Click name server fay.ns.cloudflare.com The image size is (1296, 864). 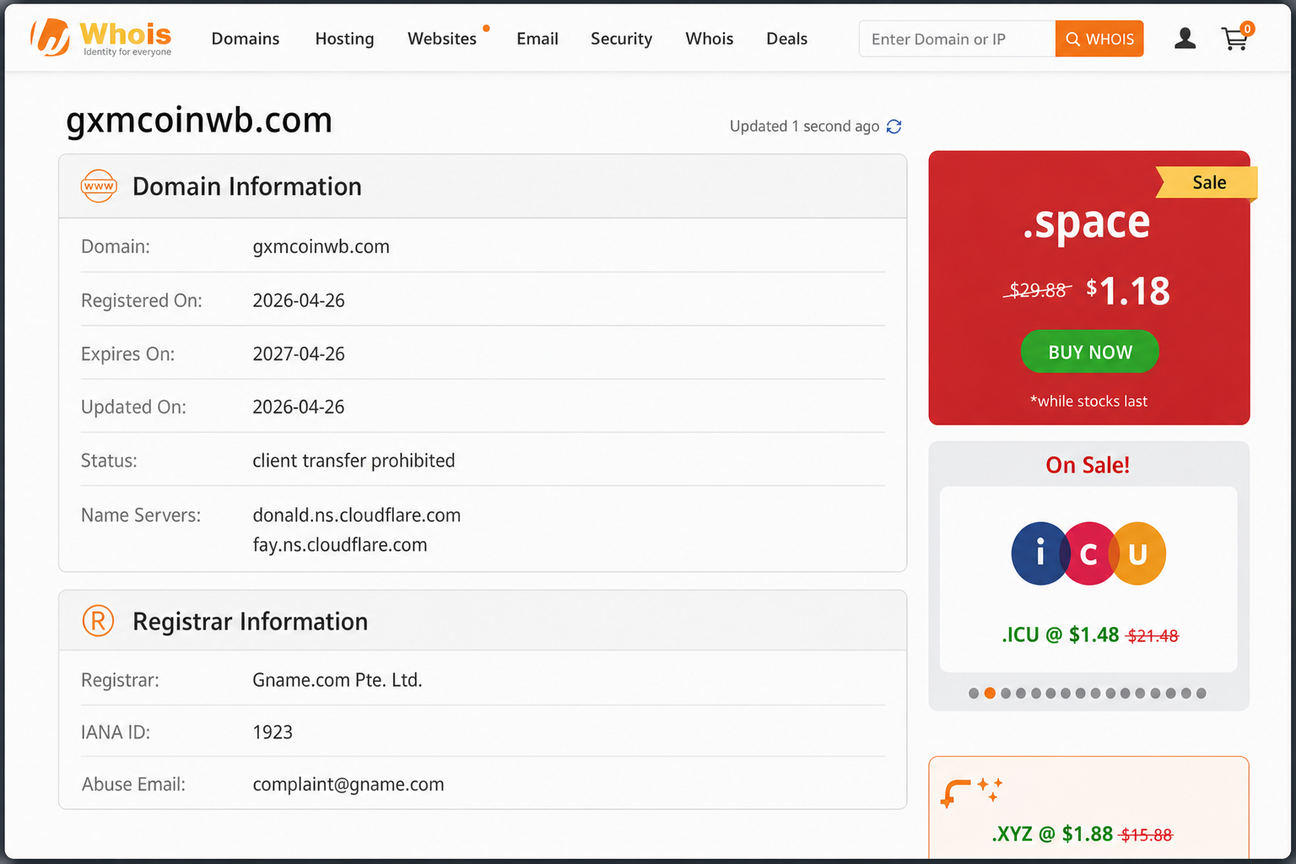click(340, 545)
